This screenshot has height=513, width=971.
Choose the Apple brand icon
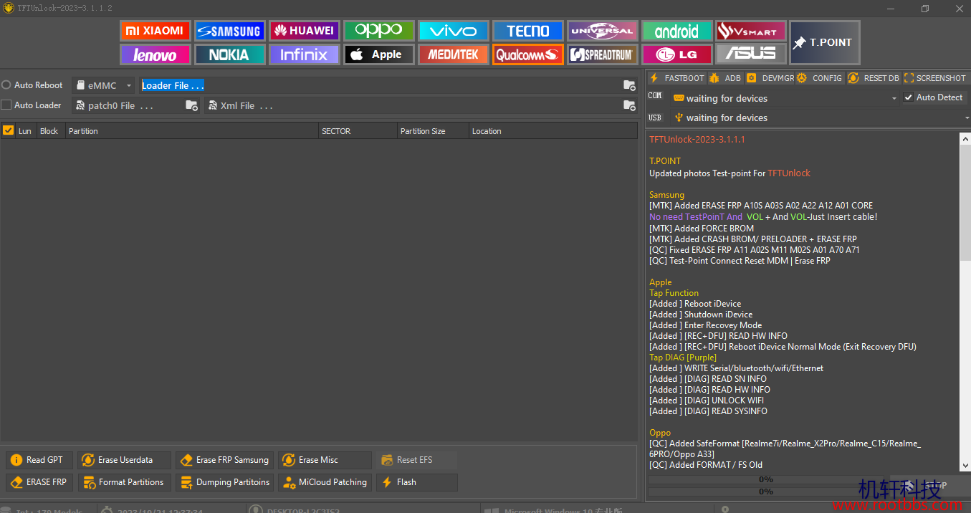coord(379,54)
